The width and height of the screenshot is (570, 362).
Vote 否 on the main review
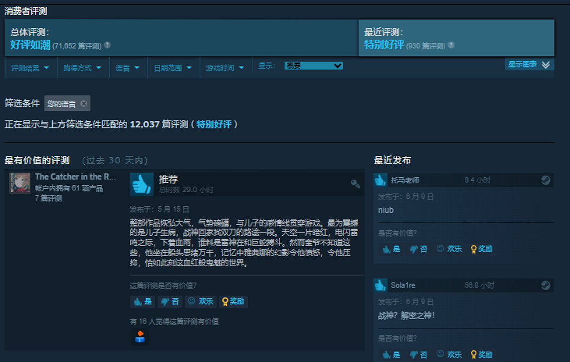point(170,302)
